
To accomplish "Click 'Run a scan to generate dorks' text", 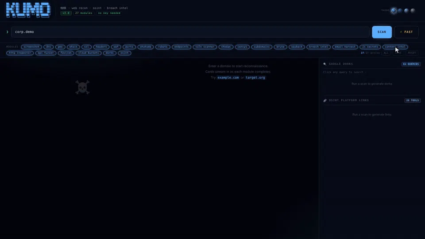I will coord(372,84).
